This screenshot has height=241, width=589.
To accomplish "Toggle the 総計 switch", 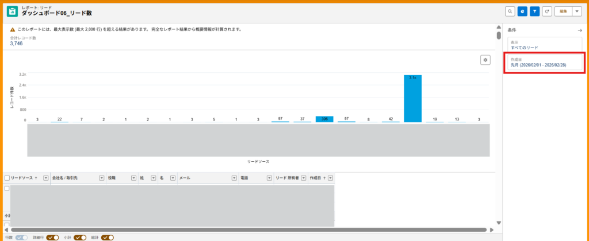I will [108, 237].
